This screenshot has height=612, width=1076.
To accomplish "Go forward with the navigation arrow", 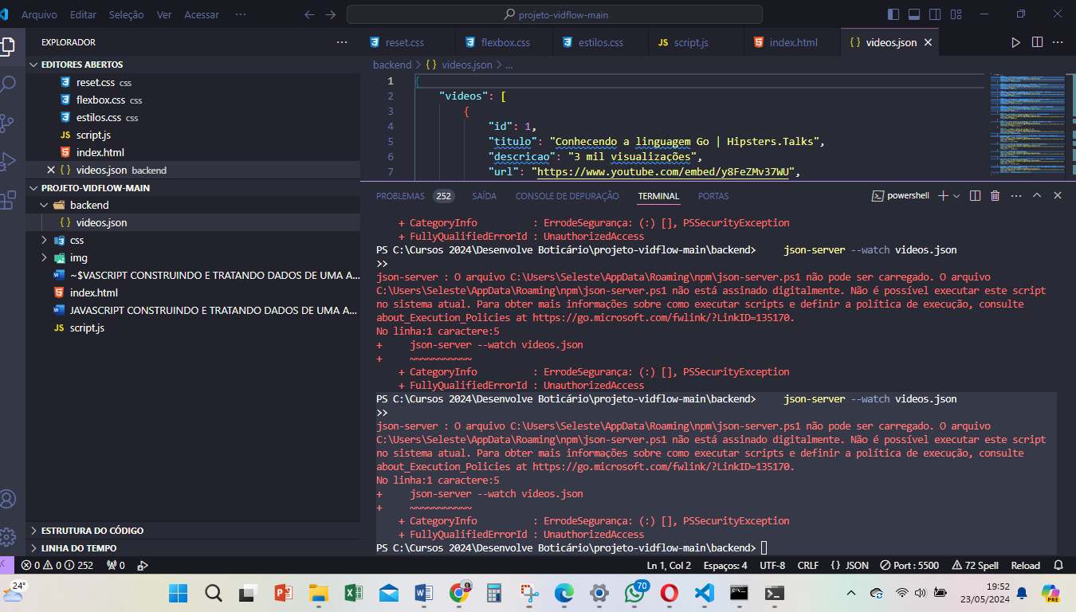I will click(x=331, y=14).
